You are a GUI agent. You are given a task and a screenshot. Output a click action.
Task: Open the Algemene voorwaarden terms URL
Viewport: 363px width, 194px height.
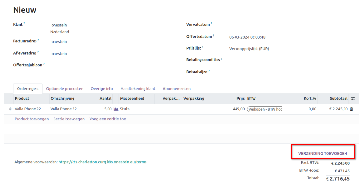[103, 162]
